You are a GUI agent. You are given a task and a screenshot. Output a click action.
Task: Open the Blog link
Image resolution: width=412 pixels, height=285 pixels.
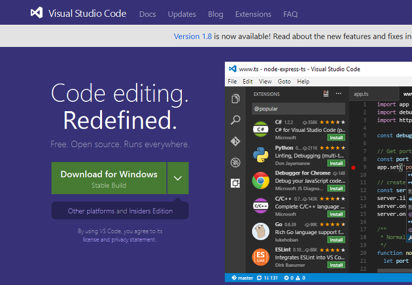click(x=215, y=14)
